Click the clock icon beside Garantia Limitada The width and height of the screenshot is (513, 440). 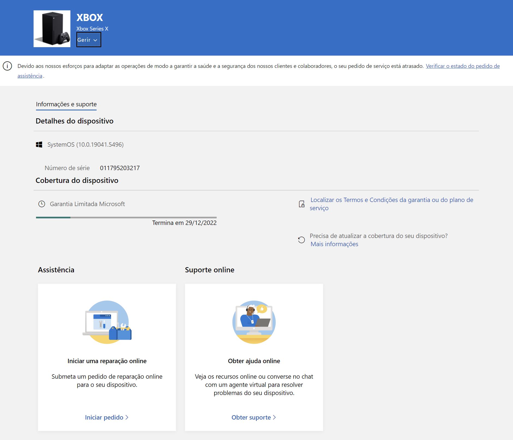41,204
